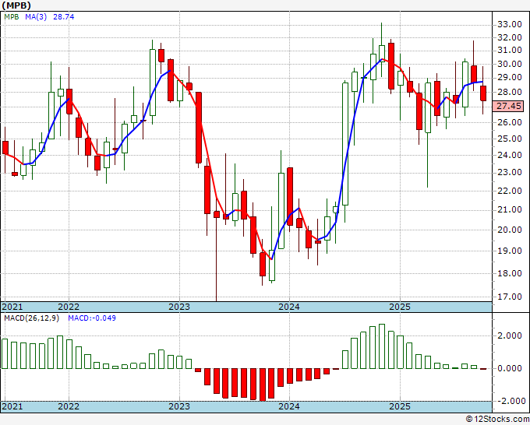Click the 31.00 price axis label
The height and width of the screenshot is (425, 530).
pyautogui.click(x=510, y=51)
